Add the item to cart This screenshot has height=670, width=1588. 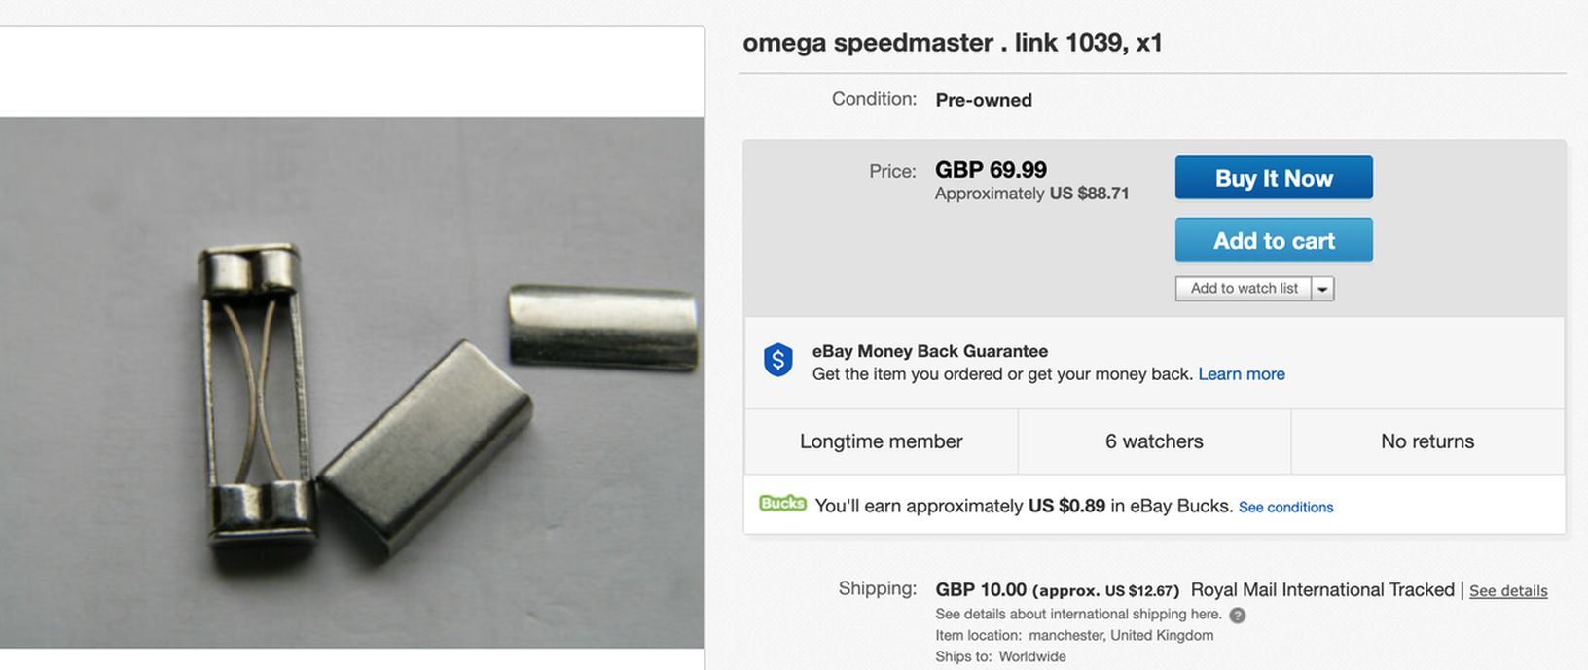(1273, 240)
